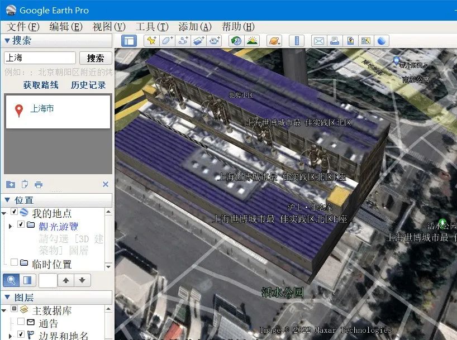Screen dimensions: 457x340
Task: Click the search input containing 上海
Action: 39,58
